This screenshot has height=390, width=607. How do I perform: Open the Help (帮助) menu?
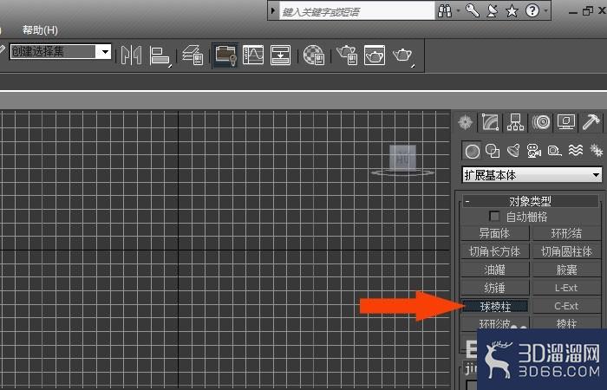[40, 29]
